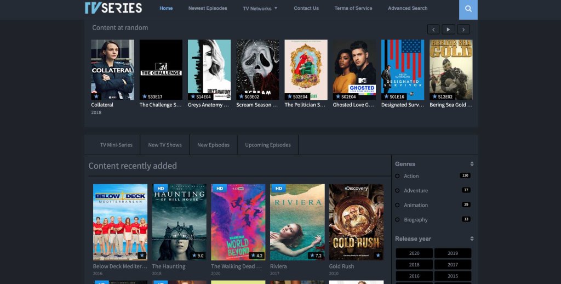Open Terms of Service page
This screenshot has width=561, height=284.
pos(353,8)
